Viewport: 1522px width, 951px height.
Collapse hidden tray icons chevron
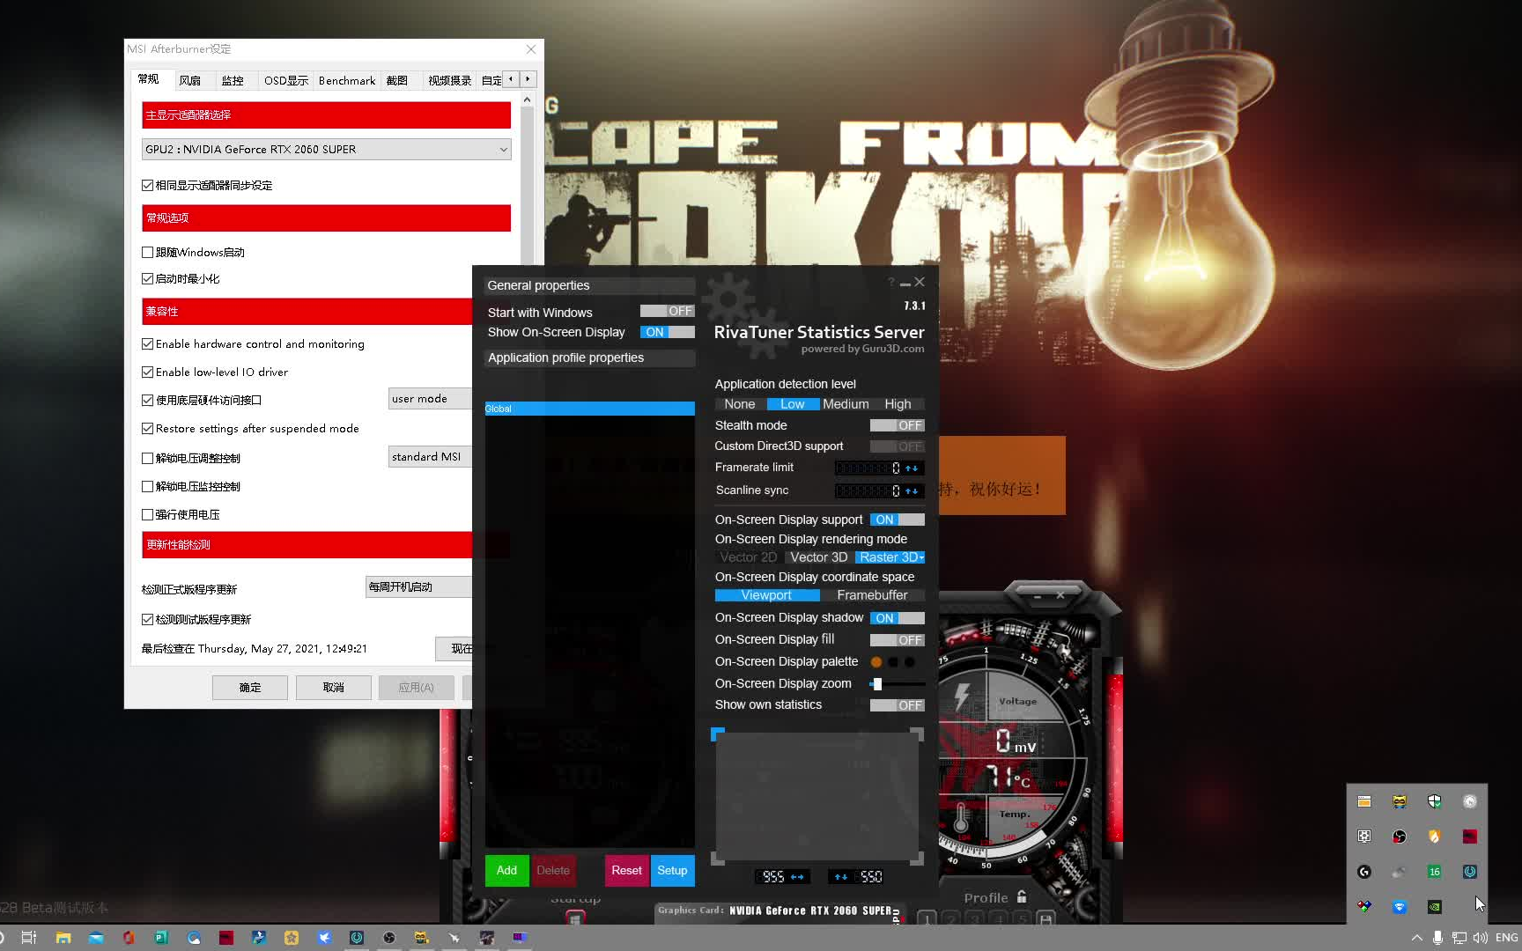1416,938
